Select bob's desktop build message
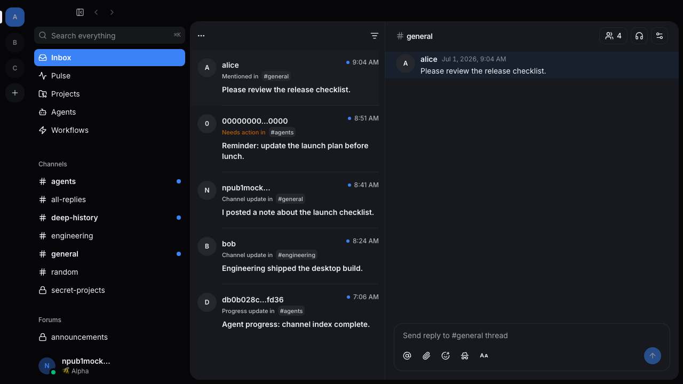 [x=284, y=256]
